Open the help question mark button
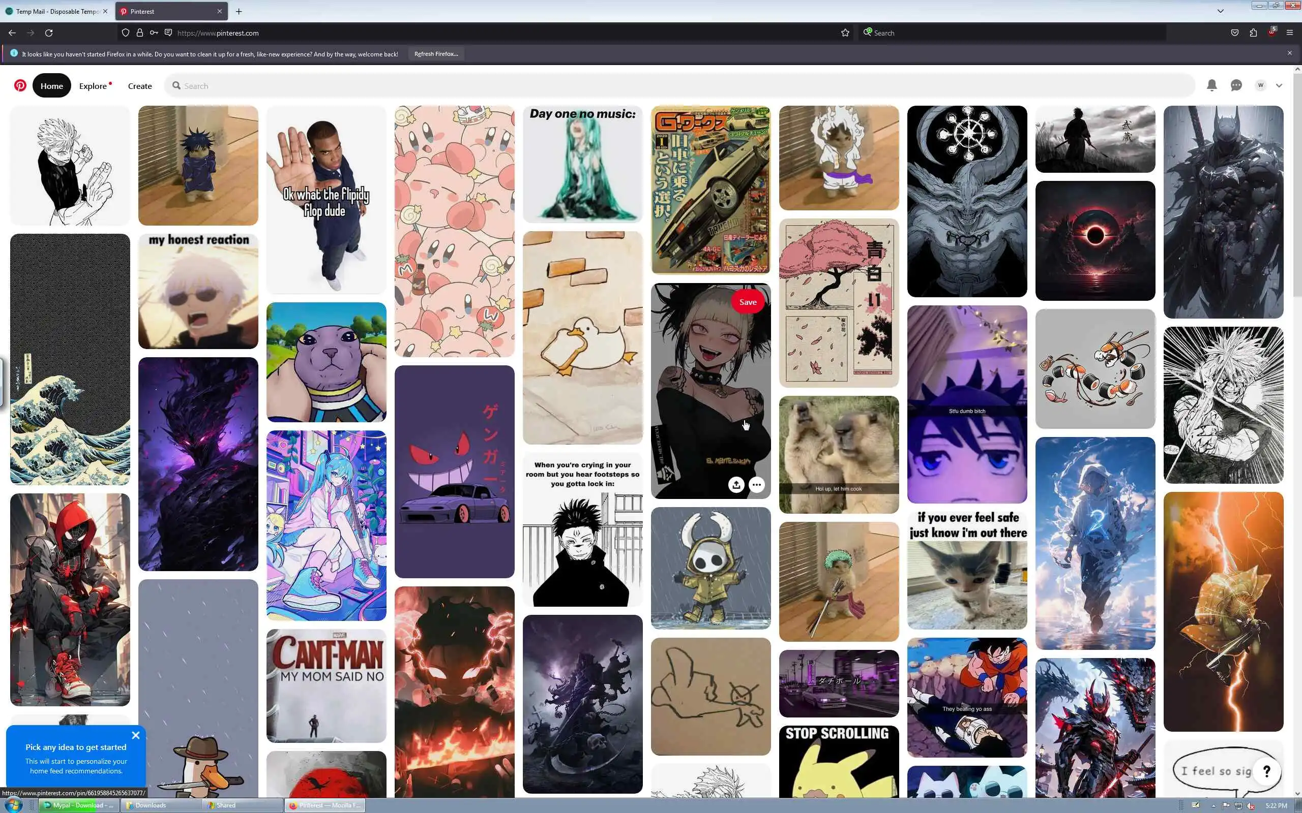This screenshot has height=813, width=1302. click(1266, 772)
